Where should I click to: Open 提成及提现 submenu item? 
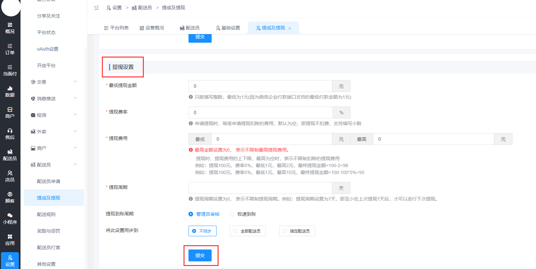pos(54,198)
